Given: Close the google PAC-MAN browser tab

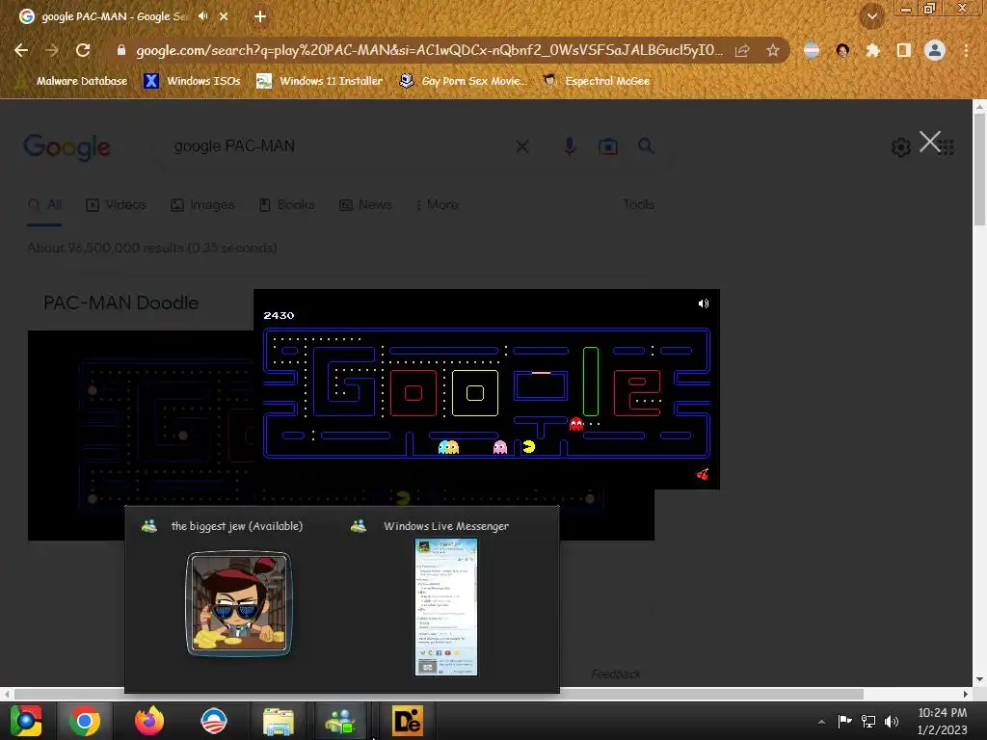Looking at the screenshot, I should point(224,16).
